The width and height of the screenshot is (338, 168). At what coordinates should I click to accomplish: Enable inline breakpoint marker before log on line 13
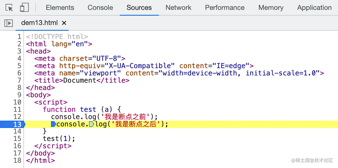92,124
